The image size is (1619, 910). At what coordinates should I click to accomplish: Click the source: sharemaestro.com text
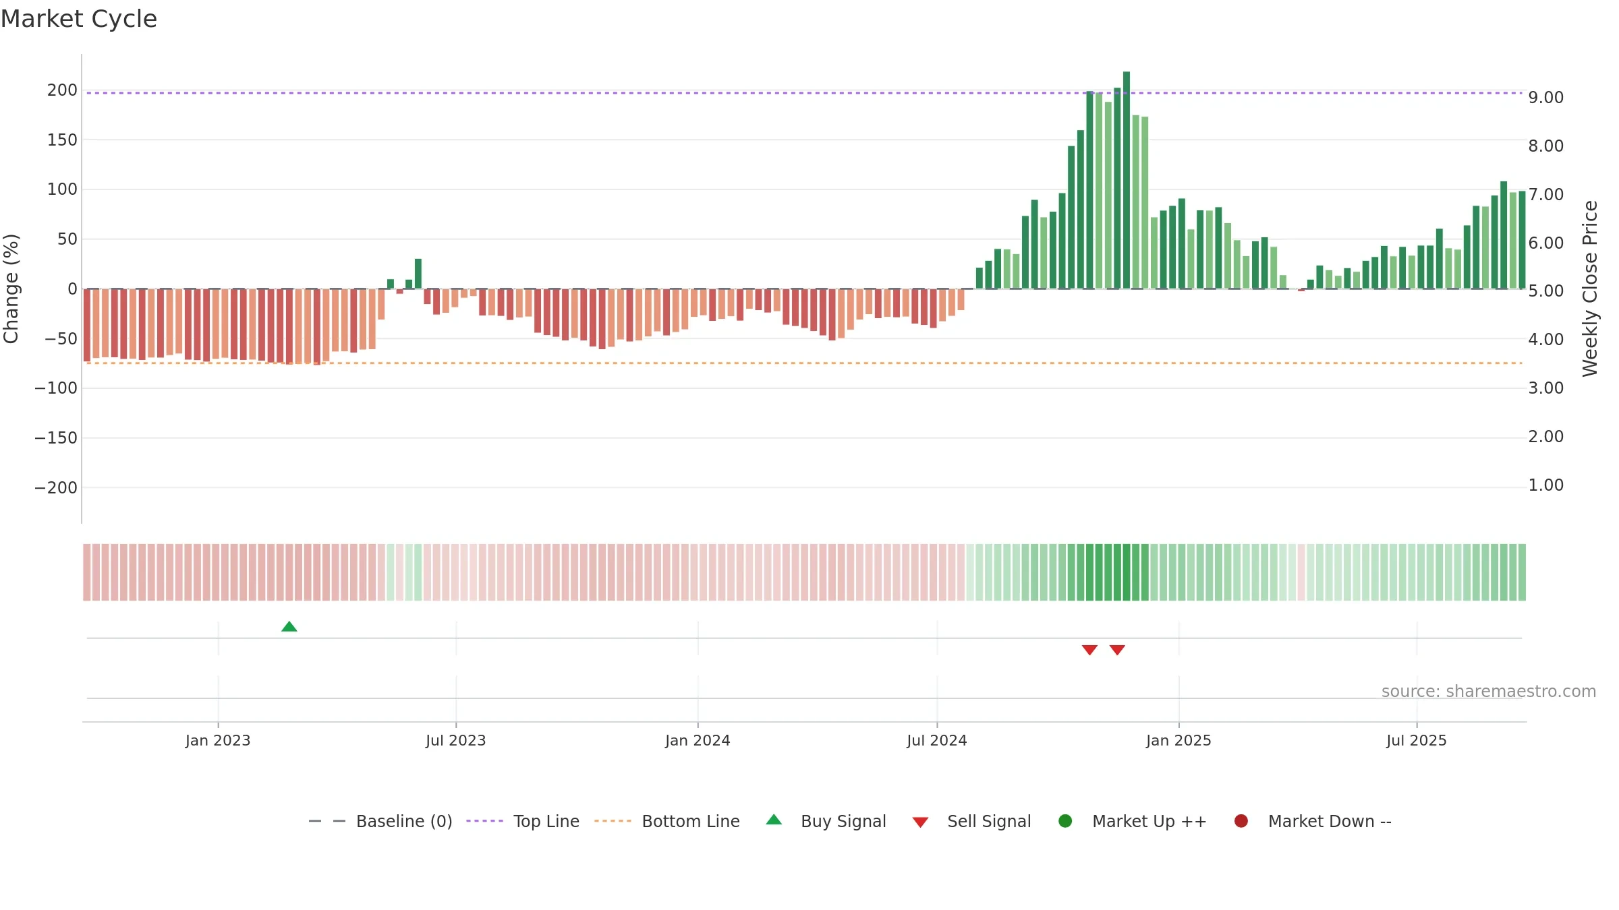pos(1489,692)
